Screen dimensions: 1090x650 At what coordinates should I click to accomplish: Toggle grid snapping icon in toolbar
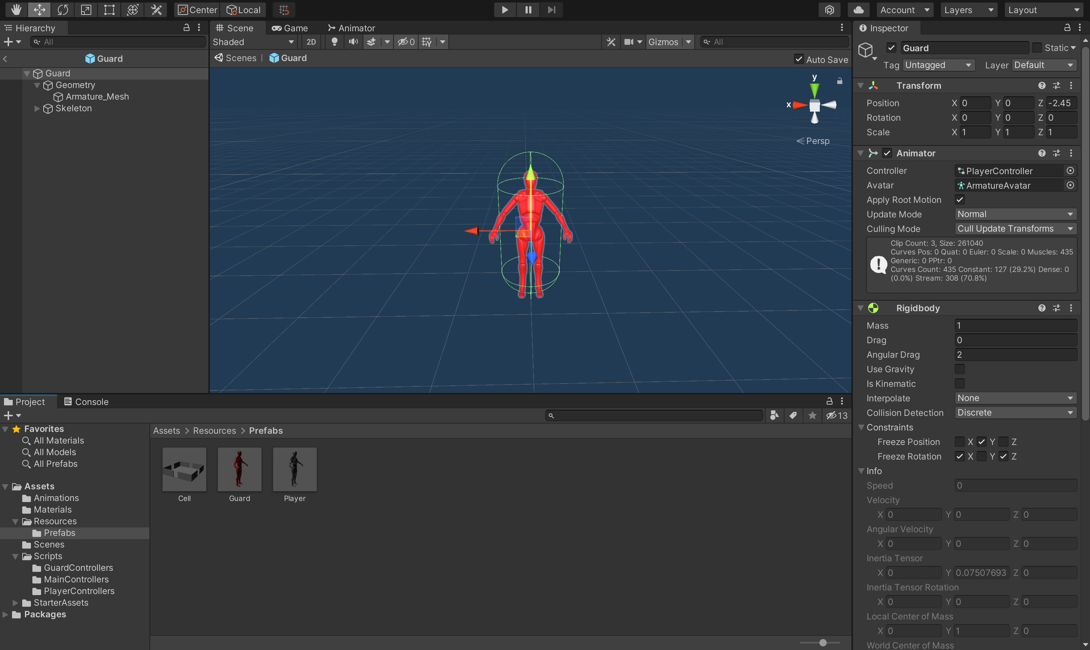[x=284, y=10]
